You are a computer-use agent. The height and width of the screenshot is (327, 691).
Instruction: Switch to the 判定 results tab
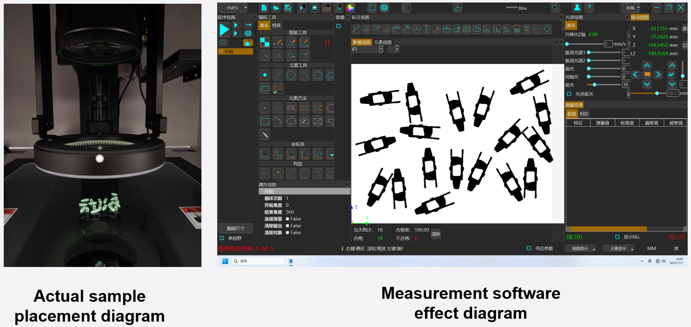584,114
